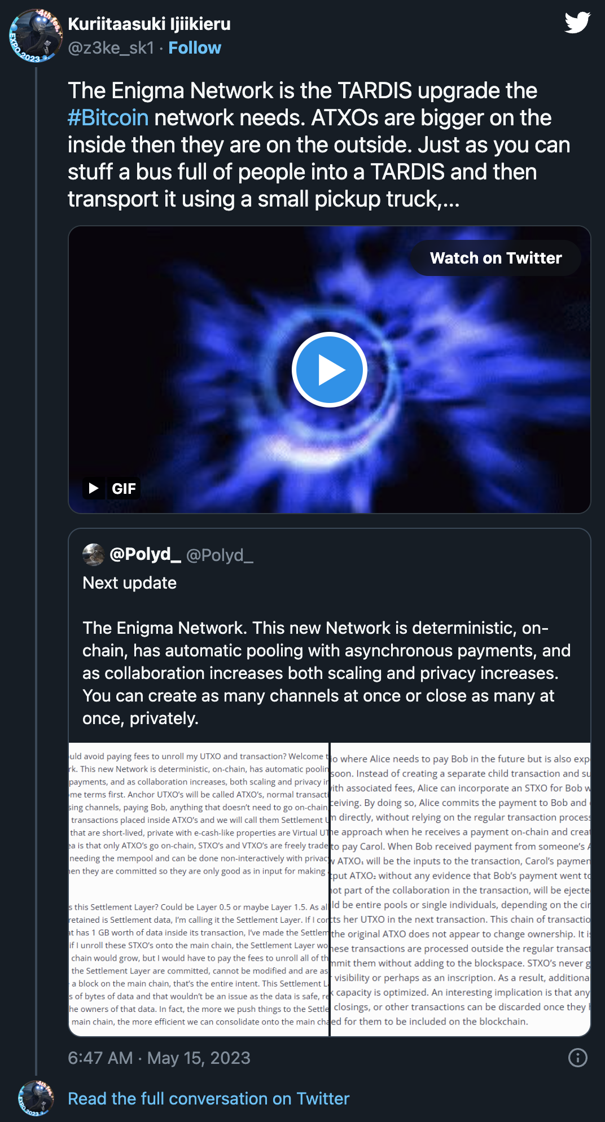This screenshot has width=605, height=1122.
Task: Click the @Polyd_ bold display name
Action: pos(145,554)
